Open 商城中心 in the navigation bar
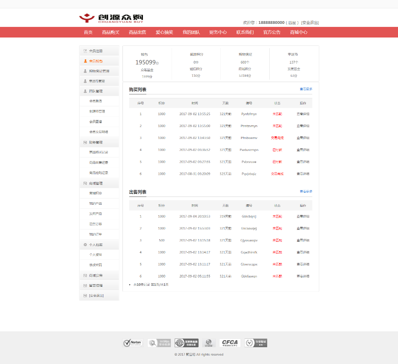This screenshot has width=398, height=364. pyautogui.click(x=299, y=32)
